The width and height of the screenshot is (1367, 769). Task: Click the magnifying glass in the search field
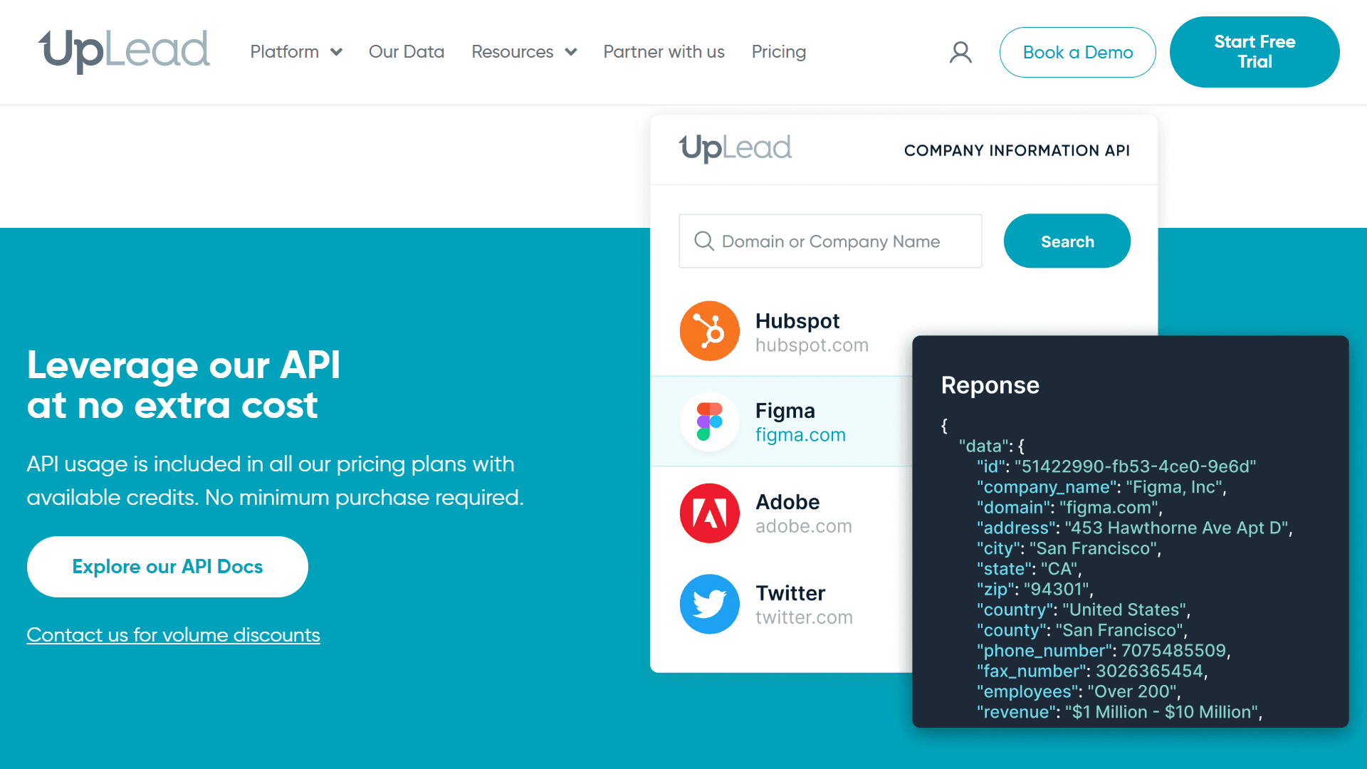[703, 241]
